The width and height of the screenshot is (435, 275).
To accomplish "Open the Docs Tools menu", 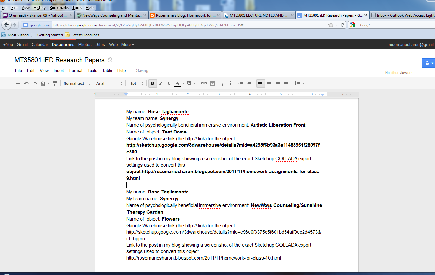I will [x=92, y=70].
